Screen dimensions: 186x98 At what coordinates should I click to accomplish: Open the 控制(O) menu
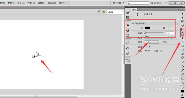pos(31,3)
